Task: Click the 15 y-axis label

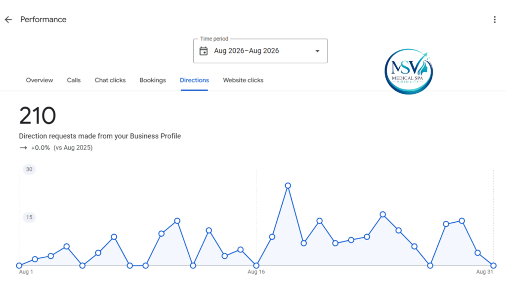Action: tap(29, 217)
